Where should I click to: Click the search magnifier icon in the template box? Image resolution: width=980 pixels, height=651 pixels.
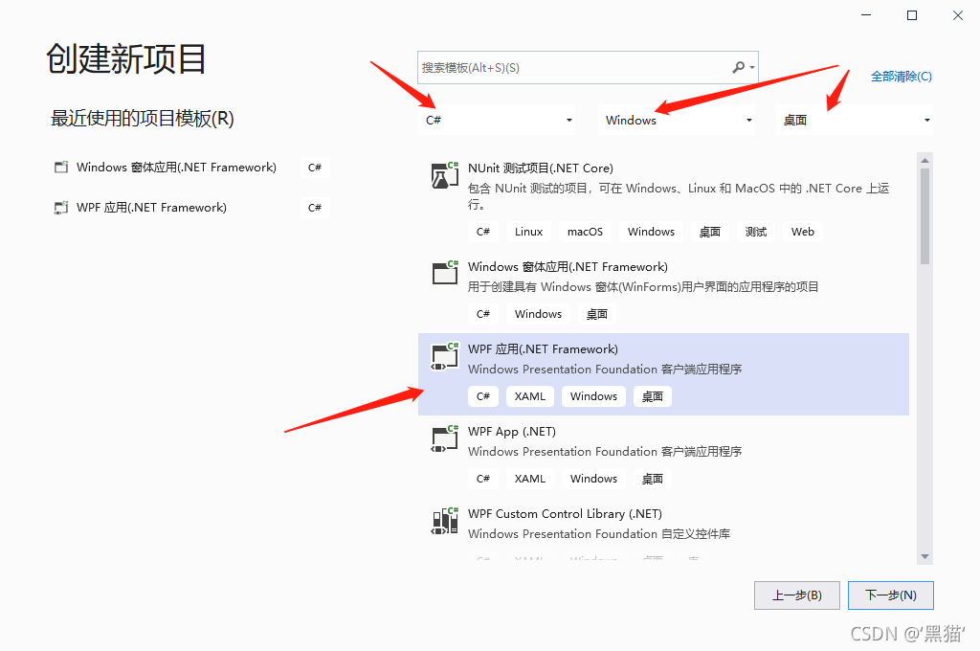point(739,67)
